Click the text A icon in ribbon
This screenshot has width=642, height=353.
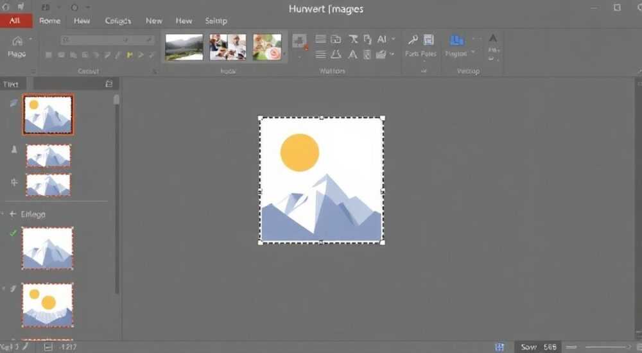pyautogui.click(x=352, y=55)
